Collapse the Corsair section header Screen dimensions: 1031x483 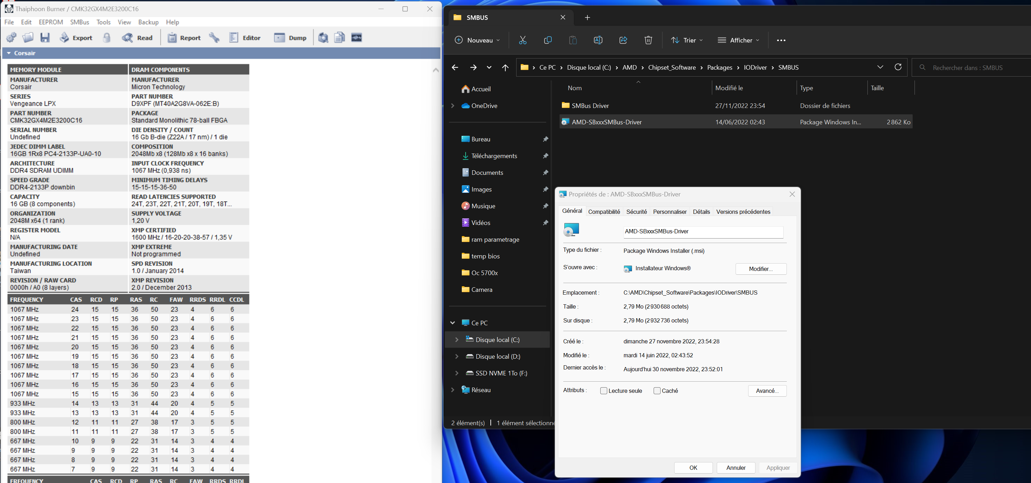coord(9,53)
